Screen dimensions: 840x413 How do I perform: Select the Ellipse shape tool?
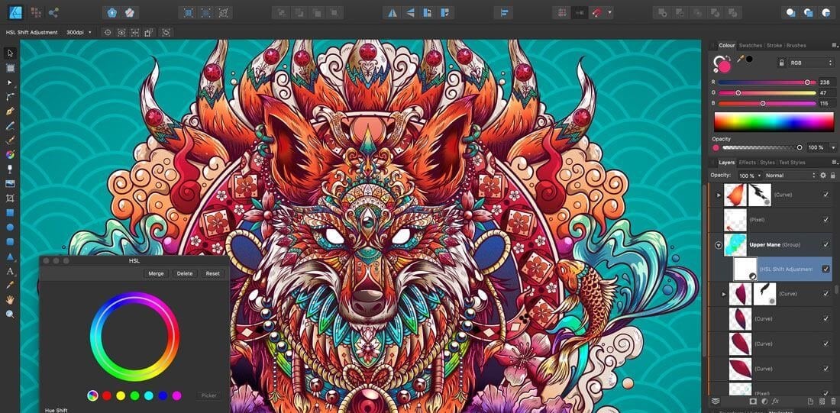point(10,227)
